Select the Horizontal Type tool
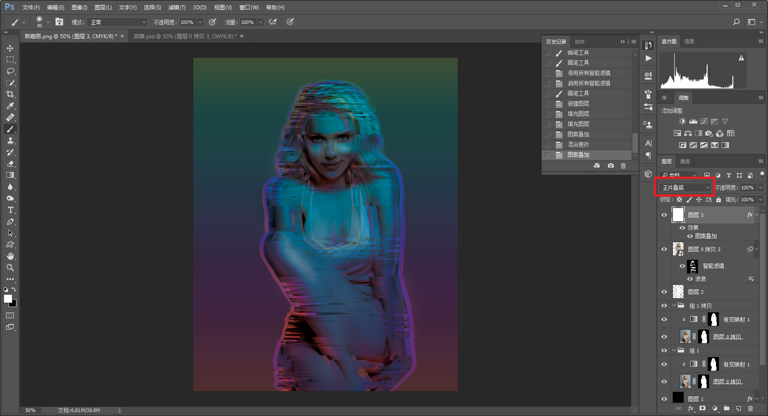Image resolution: width=768 pixels, height=416 pixels. pyautogui.click(x=10, y=210)
